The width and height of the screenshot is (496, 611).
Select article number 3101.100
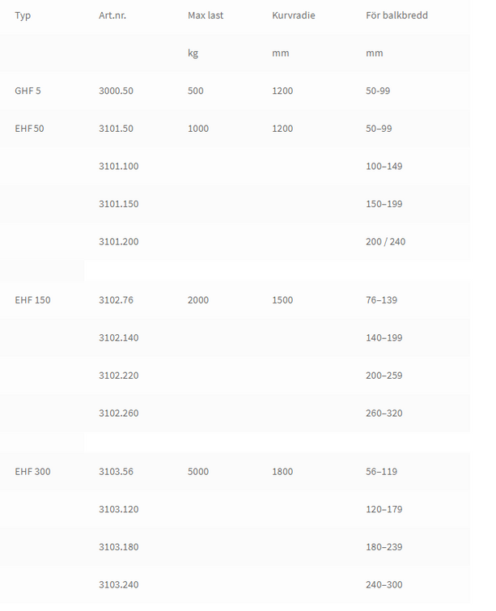click(118, 167)
